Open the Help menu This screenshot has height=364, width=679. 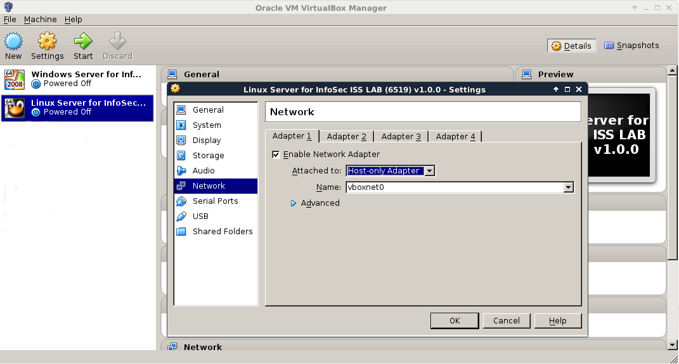click(x=73, y=20)
